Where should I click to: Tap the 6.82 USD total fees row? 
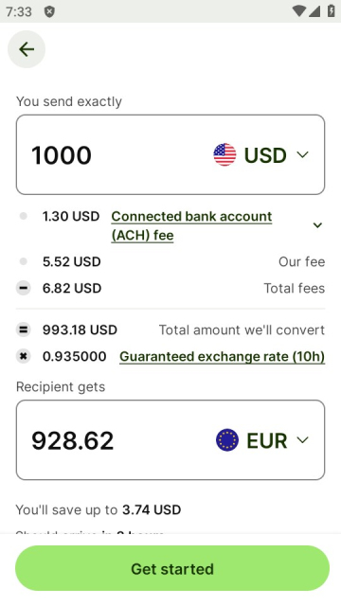[170, 288]
